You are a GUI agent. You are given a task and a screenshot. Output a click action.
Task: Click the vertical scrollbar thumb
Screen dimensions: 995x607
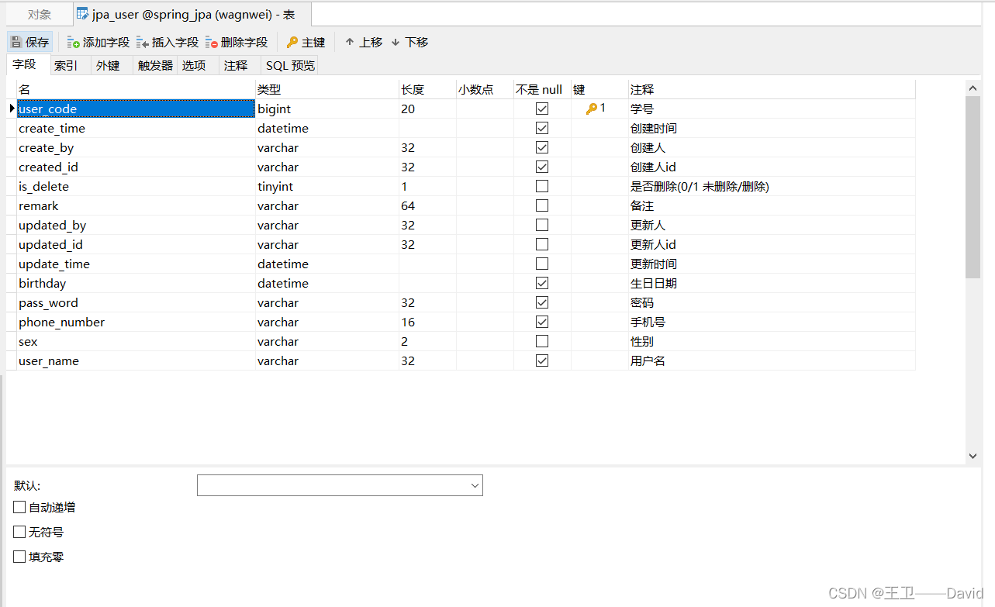(x=973, y=187)
